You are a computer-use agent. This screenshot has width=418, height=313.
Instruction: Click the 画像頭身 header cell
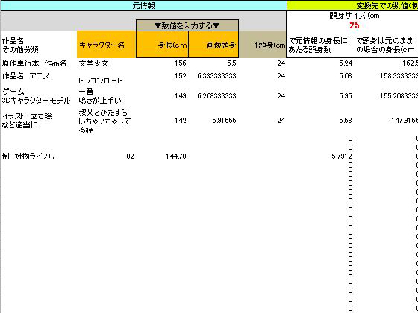pos(213,45)
